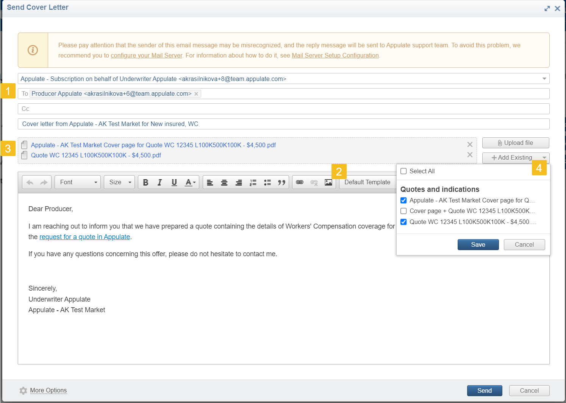Center align the text

tap(224, 182)
